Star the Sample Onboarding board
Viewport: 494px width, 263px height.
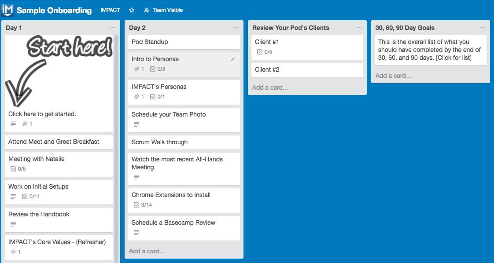[x=132, y=10]
